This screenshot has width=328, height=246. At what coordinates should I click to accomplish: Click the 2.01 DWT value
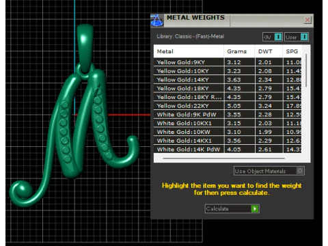[x=265, y=62]
